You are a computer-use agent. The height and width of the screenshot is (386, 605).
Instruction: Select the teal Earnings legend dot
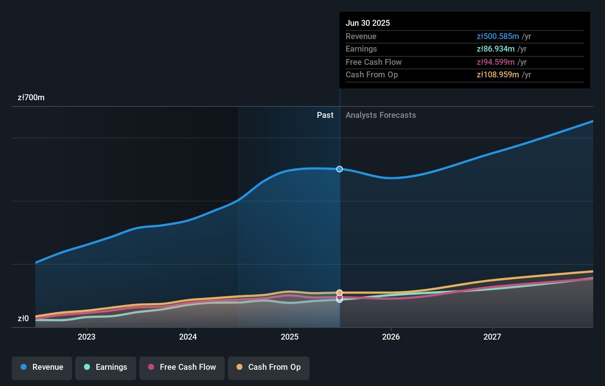tap(86, 367)
